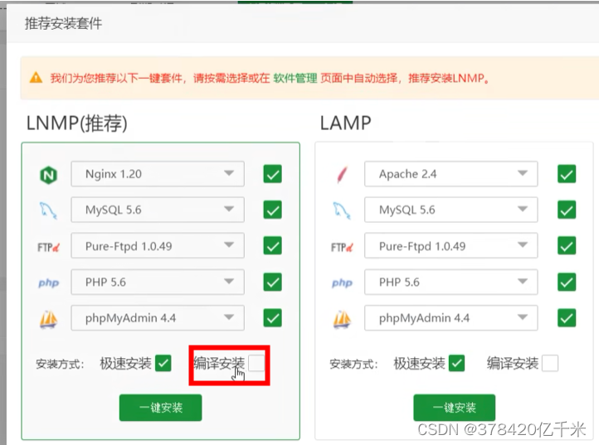Screen dimensions: 599x445
Task: Click the phpMyAdmin sailboat icon in LAMP
Action: pyautogui.click(x=342, y=319)
